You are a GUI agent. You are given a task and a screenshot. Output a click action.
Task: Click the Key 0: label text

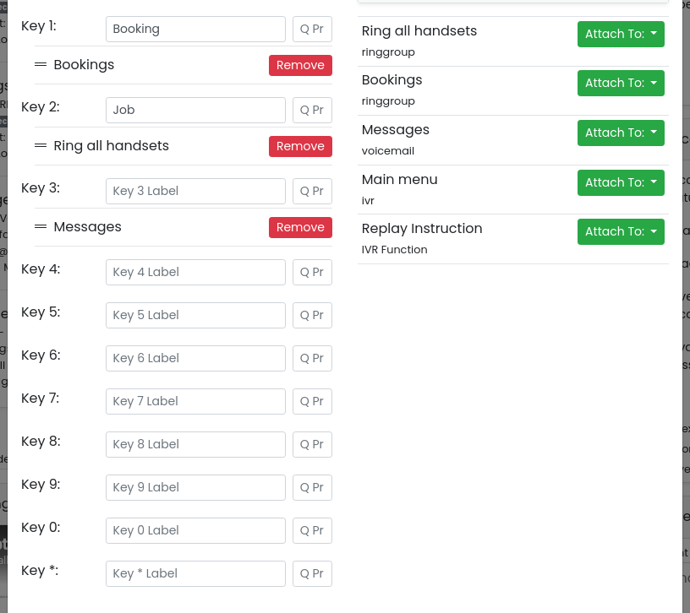pos(41,528)
